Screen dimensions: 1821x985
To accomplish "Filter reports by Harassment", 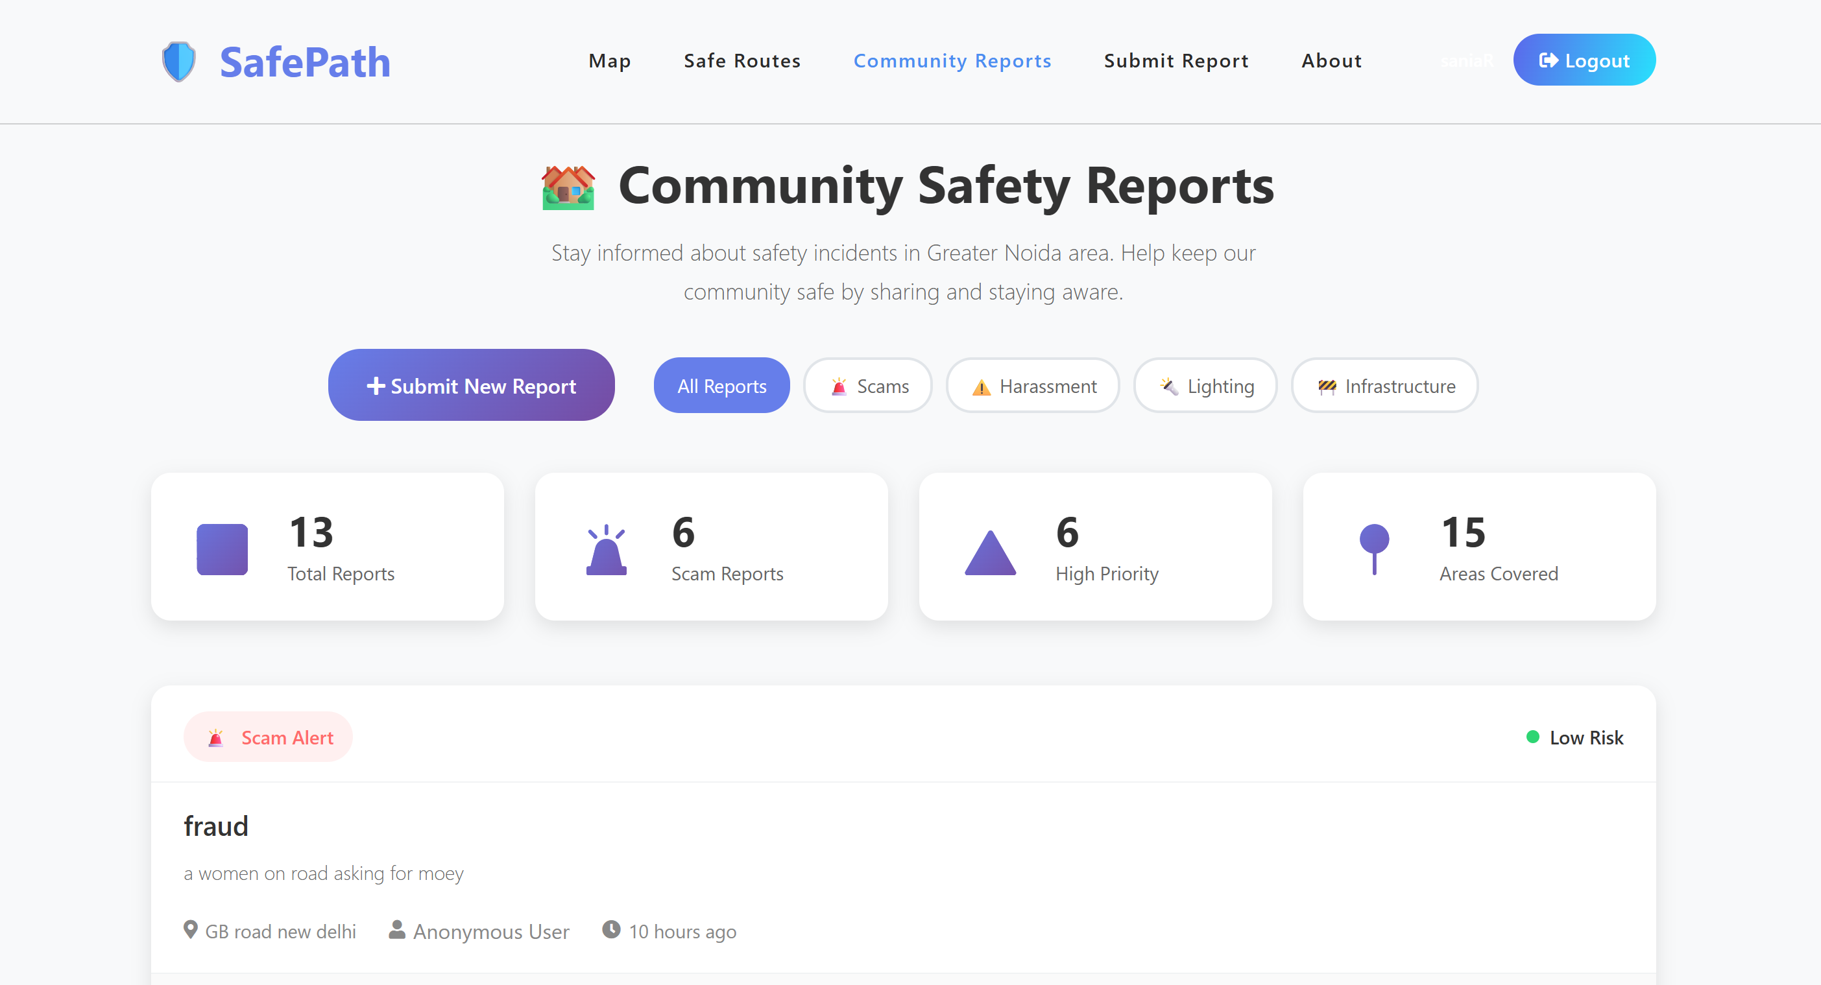I will pyautogui.click(x=1033, y=386).
